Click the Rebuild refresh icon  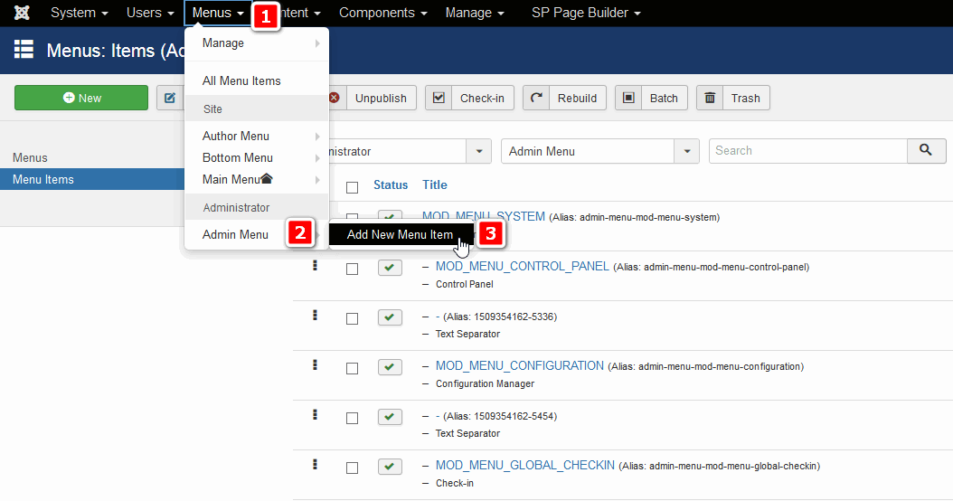coord(536,98)
